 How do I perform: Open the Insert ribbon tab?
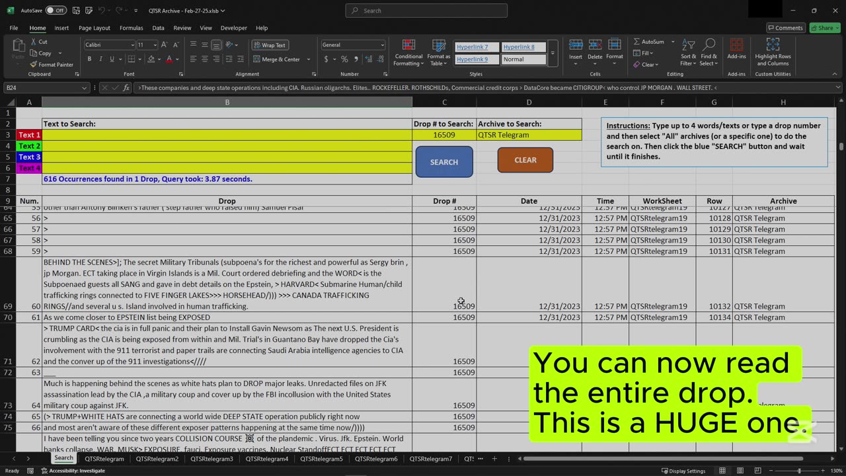click(61, 28)
